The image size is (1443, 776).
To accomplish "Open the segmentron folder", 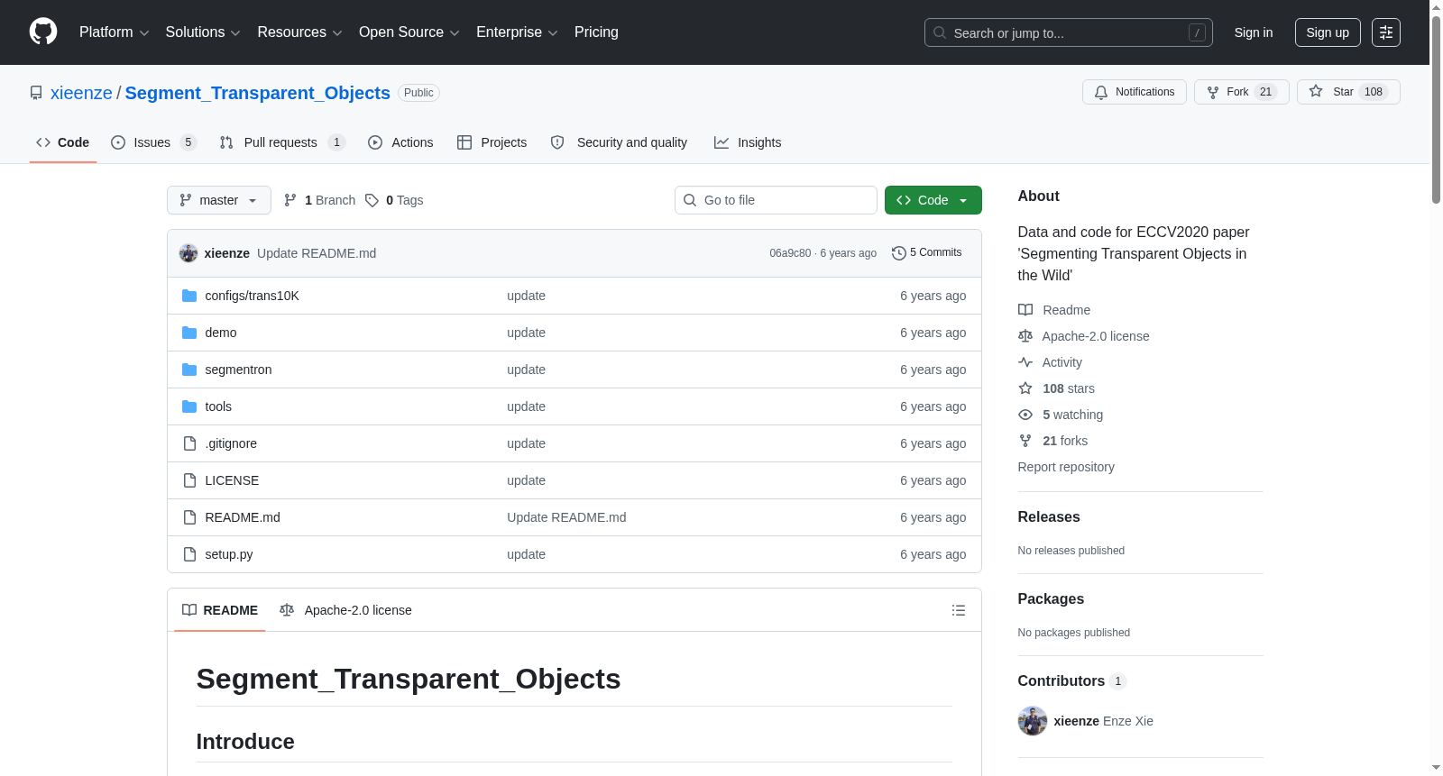I will [238, 370].
